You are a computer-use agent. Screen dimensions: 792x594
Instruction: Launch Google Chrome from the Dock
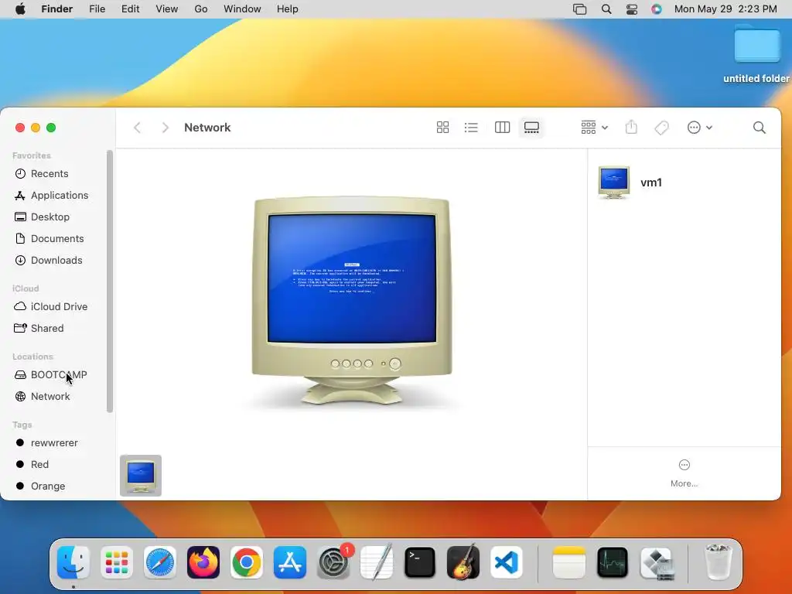pos(247,562)
